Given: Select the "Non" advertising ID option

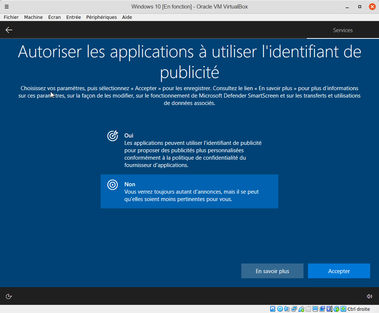Looking at the screenshot, I should [x=189, y=191].
